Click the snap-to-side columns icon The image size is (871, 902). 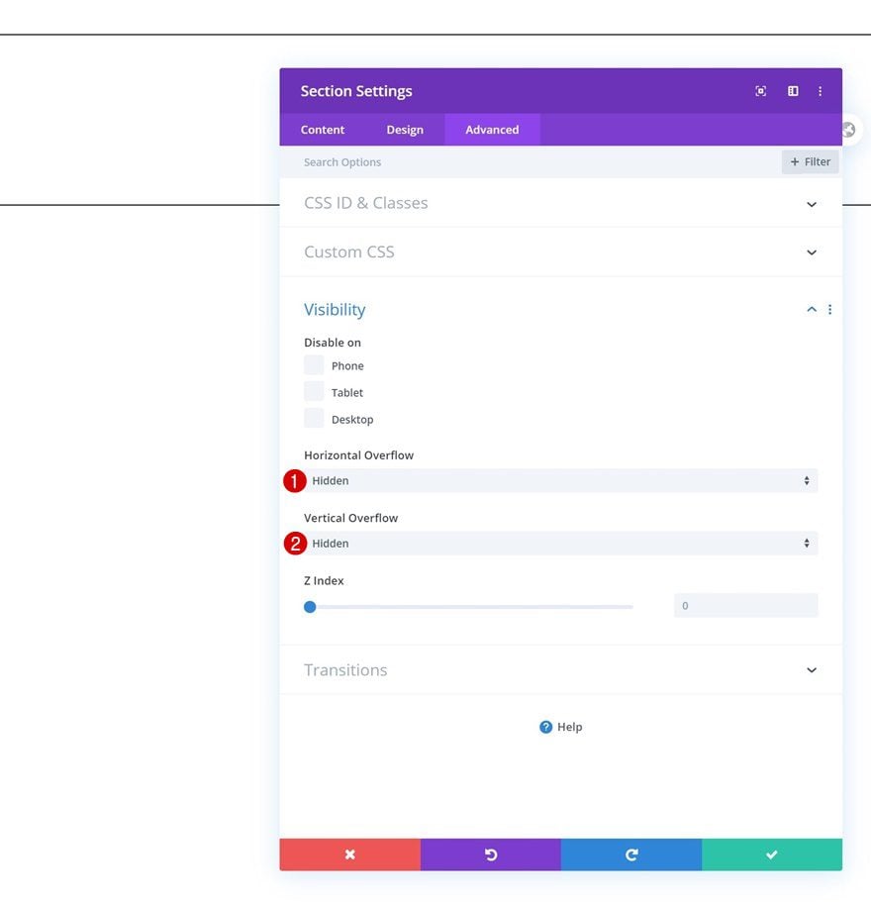click(x=793, y=91)
